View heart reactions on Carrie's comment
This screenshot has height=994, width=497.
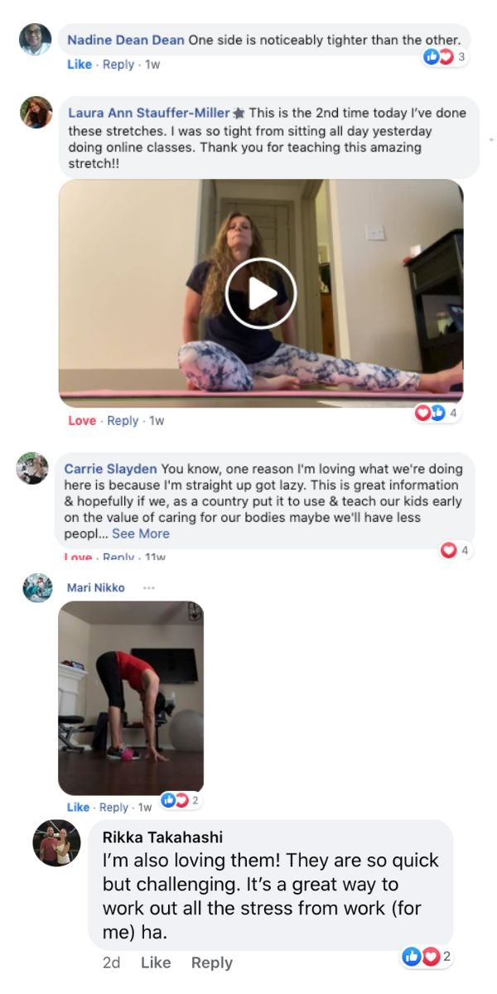[456, 550]
